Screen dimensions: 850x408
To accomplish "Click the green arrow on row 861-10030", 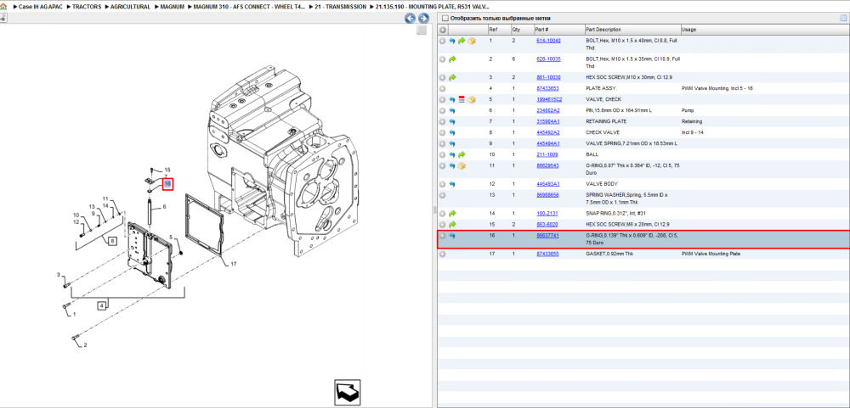I will point(452,77).
